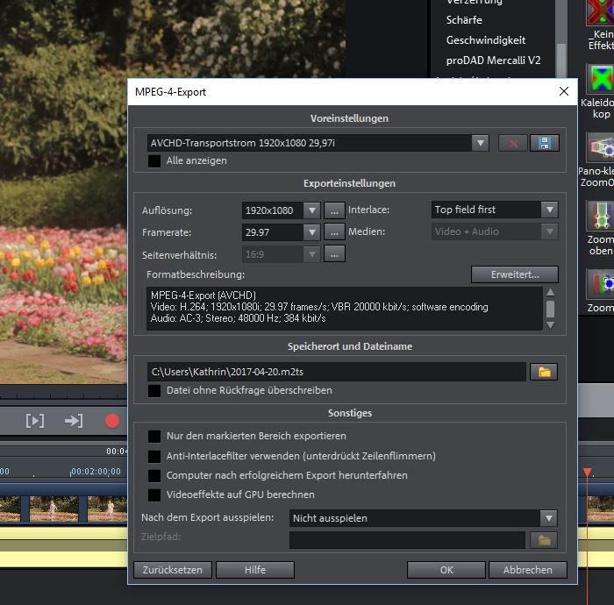Click the red record button

click(112, 421)
